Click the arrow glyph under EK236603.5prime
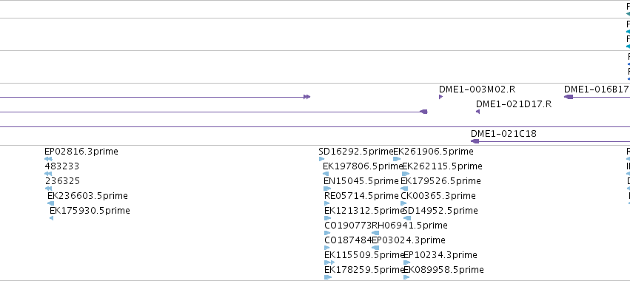This screenshot has height=281, width=630. click(50, 203)
